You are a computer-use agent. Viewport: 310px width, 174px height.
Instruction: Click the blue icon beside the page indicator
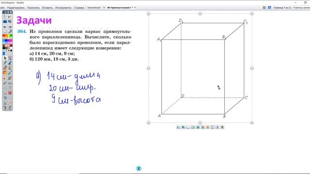pos(269,8)
